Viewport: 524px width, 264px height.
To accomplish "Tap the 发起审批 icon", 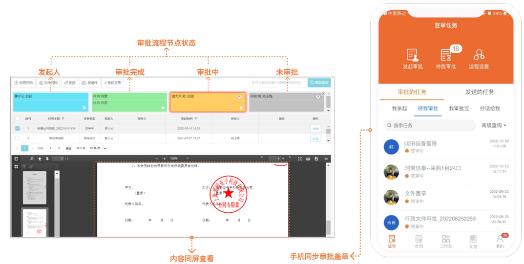I will coord(412,55).
